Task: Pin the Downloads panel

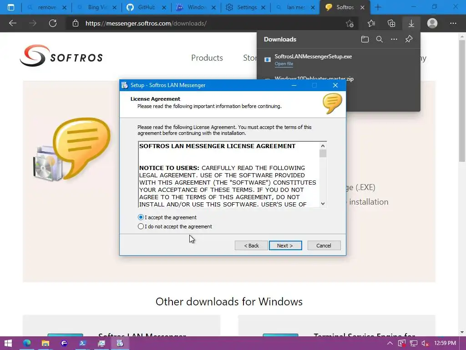Action: coord(409,39)
